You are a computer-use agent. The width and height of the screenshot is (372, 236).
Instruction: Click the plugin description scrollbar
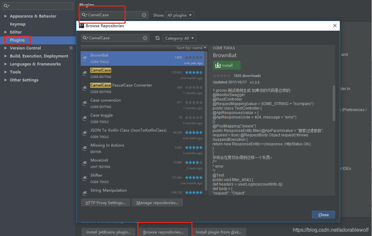pyautogui.click(x=334, y=103)
